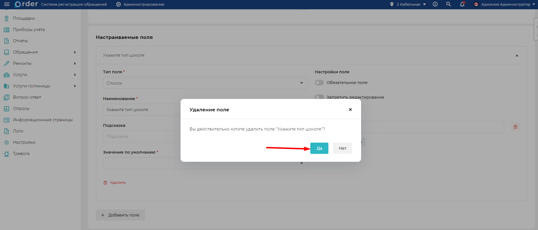Click the search magnifier icon
Screen dimensions: 538x230
pyautogui.click(x=448, y=4)
